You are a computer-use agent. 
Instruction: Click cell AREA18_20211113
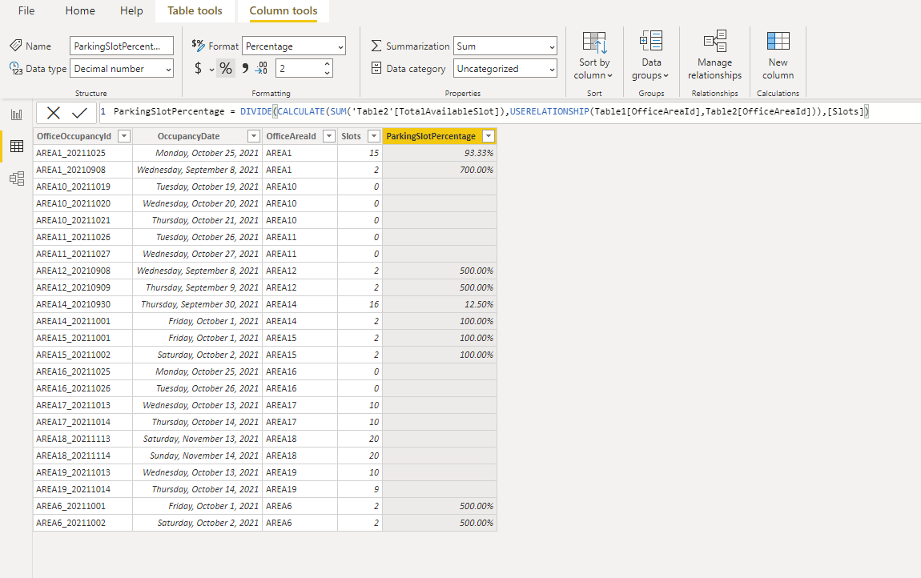(x=82, y=439)
